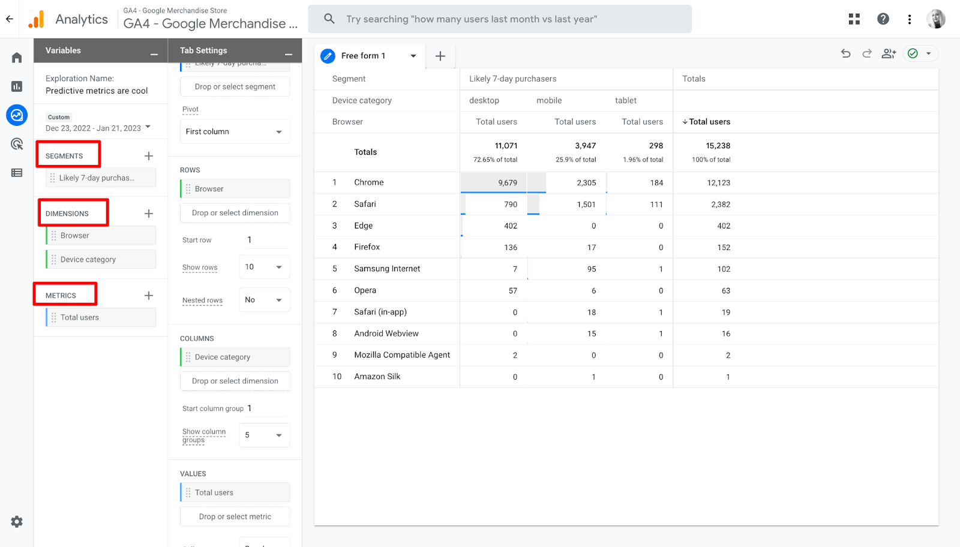The height and width of the screenshot is (547, 960).
Task: Add a new segment with plus
Action: click(x=149, y=156)
